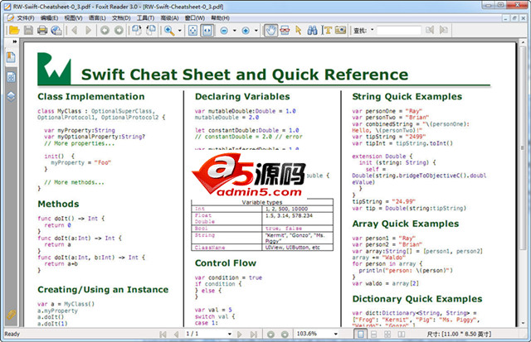Click the 尺寸: [11.00 * 8.50 英寸] status text

pyautogui.click(x=459, y=335)
